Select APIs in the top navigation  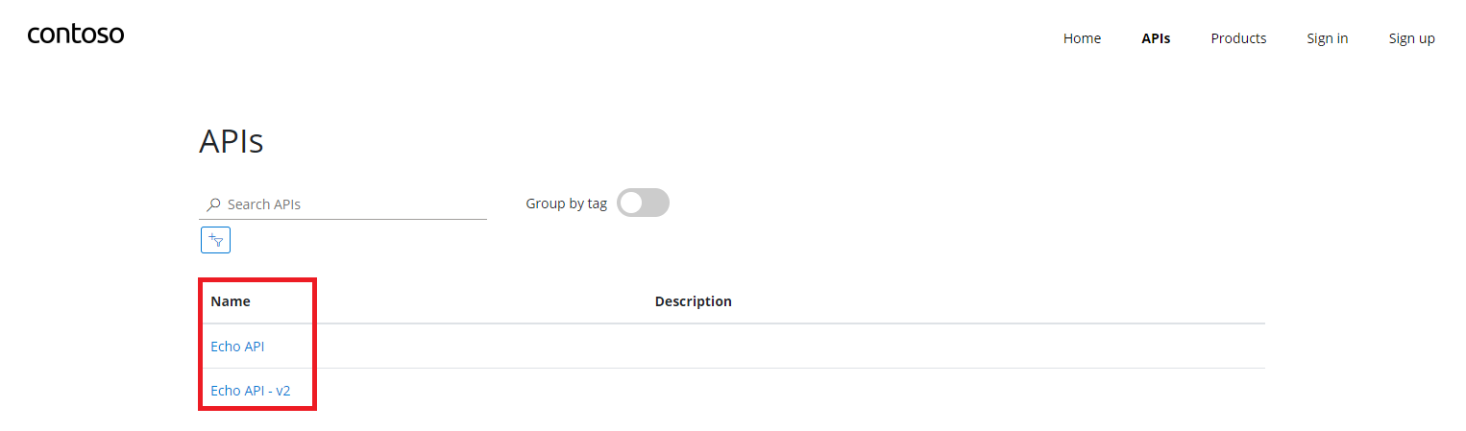point(1156,38)
